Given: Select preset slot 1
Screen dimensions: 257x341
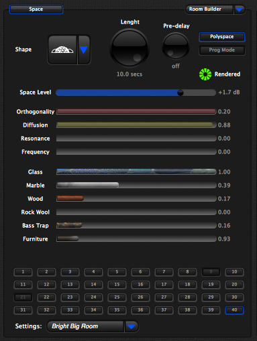Looking at the screenshot, I should click(x=23, y=272).
